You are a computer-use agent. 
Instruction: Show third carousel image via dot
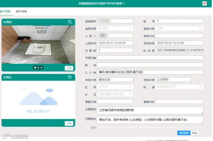[x=42, y=68]
